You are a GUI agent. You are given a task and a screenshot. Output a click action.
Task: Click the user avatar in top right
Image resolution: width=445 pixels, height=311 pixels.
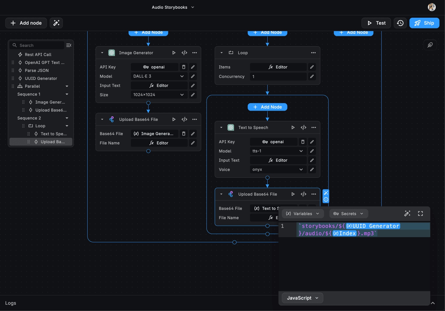(431, 7)
